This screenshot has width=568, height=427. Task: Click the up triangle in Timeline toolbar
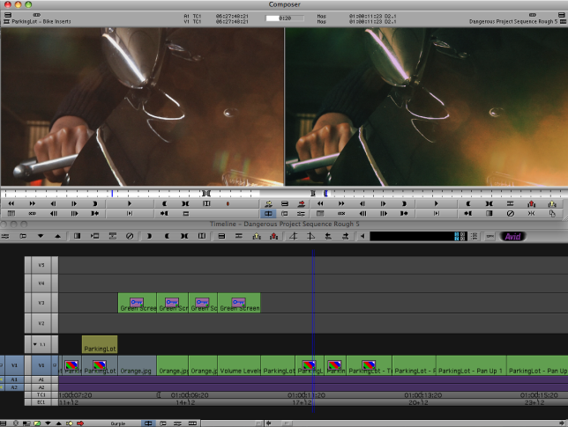point(57,237)
